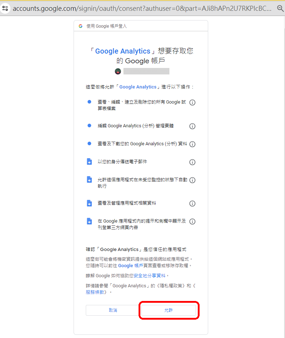The height and width of the screenshot is (338, 285).
Task: Click the site information icon in address bar
Action: [x=5, y=8]
